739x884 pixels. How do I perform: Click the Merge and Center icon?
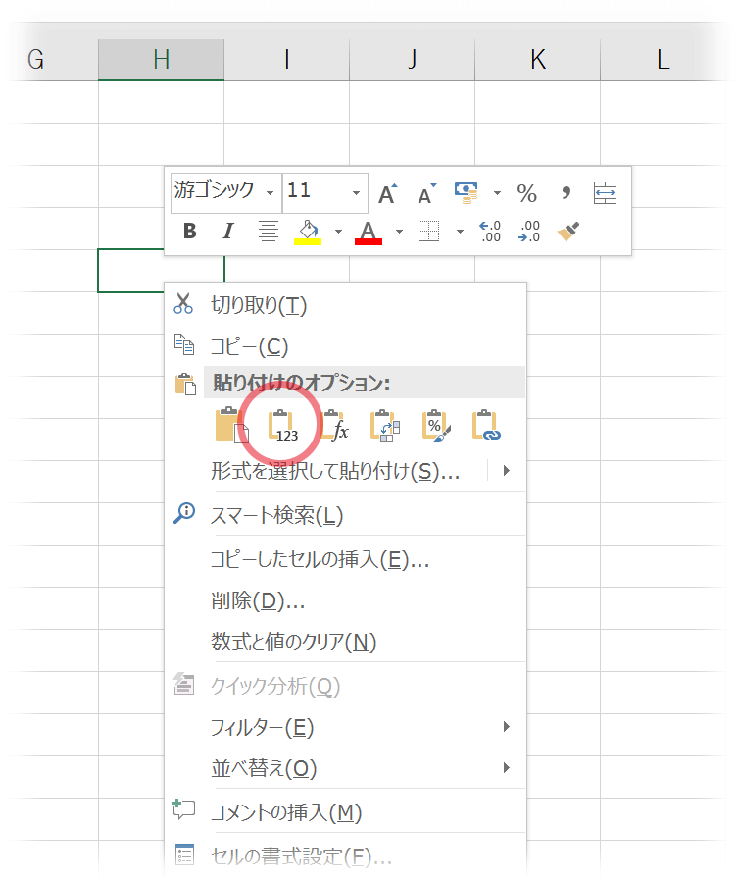pos(605,193)
